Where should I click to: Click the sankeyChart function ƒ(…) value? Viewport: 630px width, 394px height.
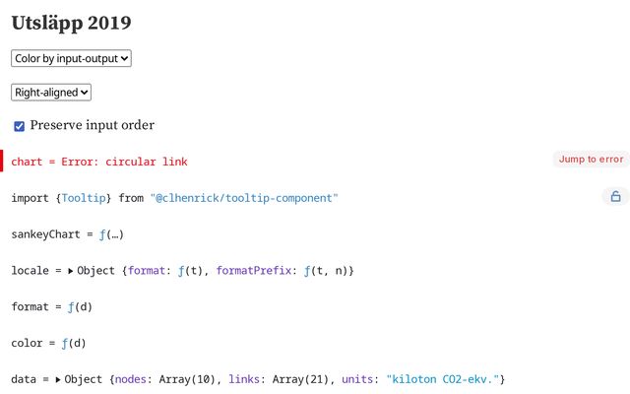[111, 234]
